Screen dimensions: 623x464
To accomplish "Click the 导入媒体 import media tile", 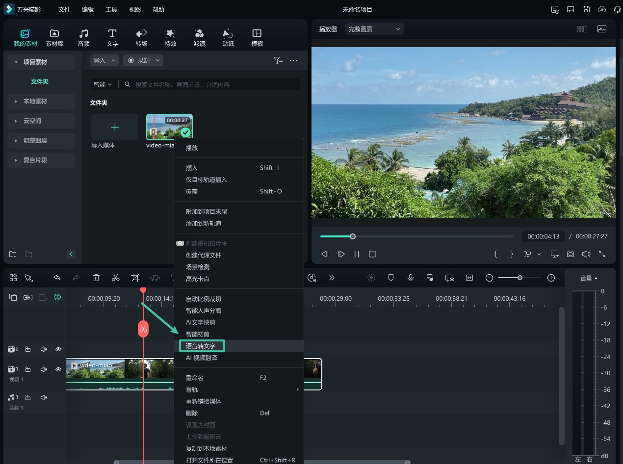I will pyautogui.click(x=115, y=131).
